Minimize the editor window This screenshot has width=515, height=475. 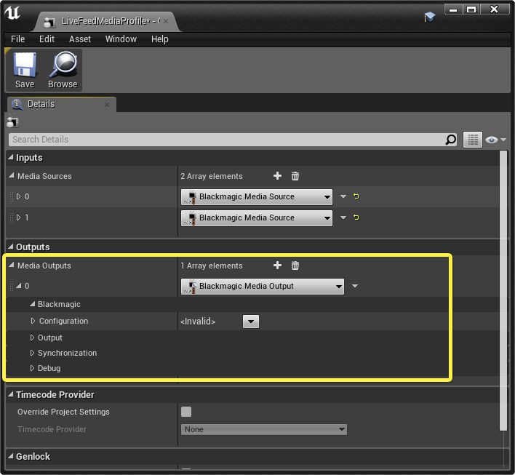point(453,9)
